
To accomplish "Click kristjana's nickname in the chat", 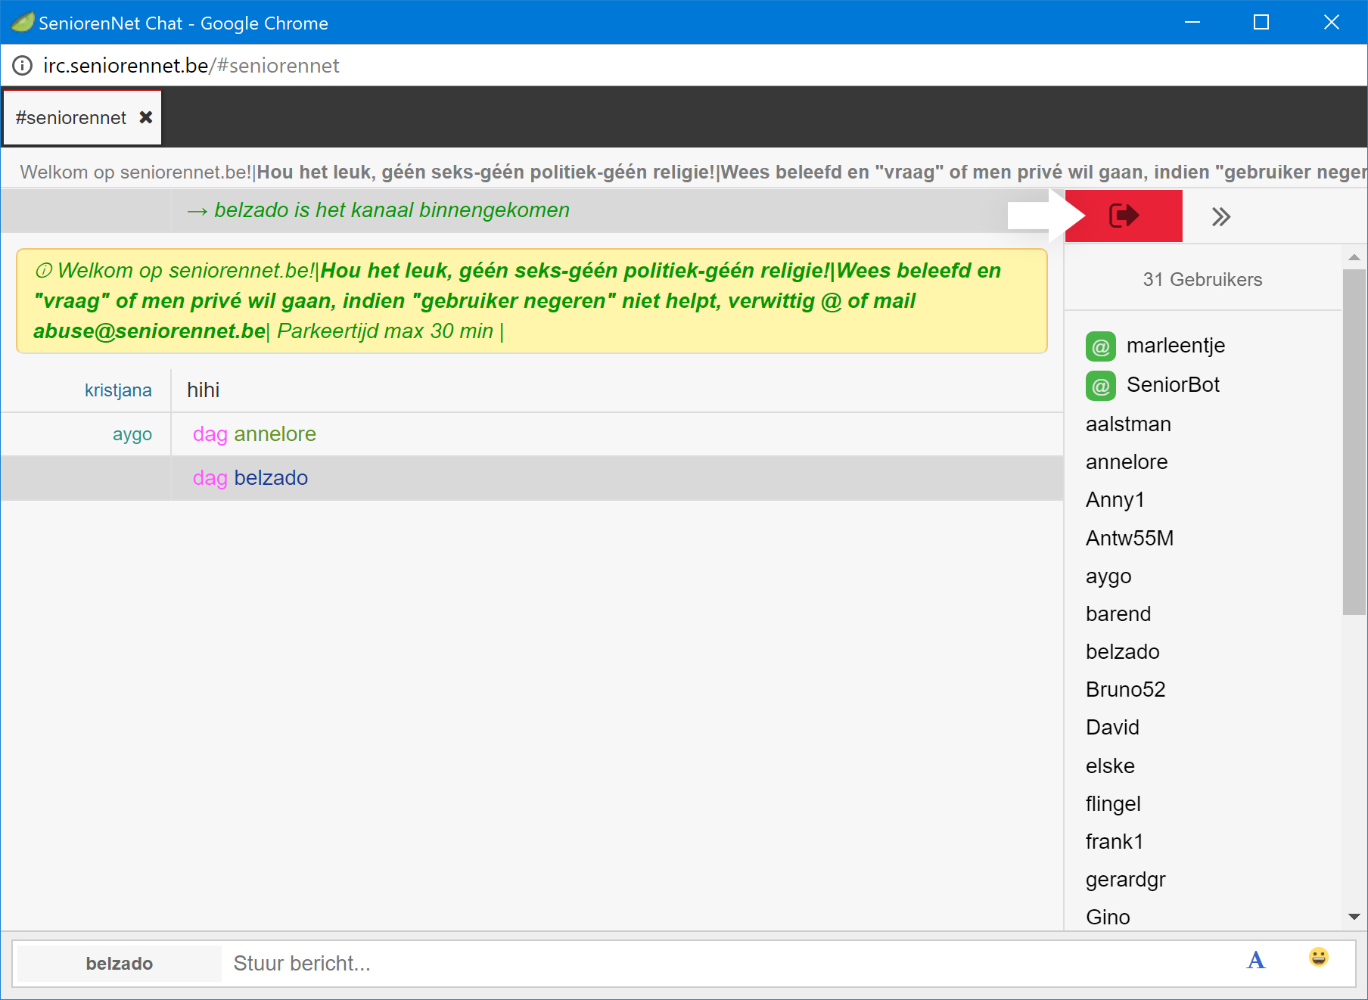I will (x=118, y=390).
